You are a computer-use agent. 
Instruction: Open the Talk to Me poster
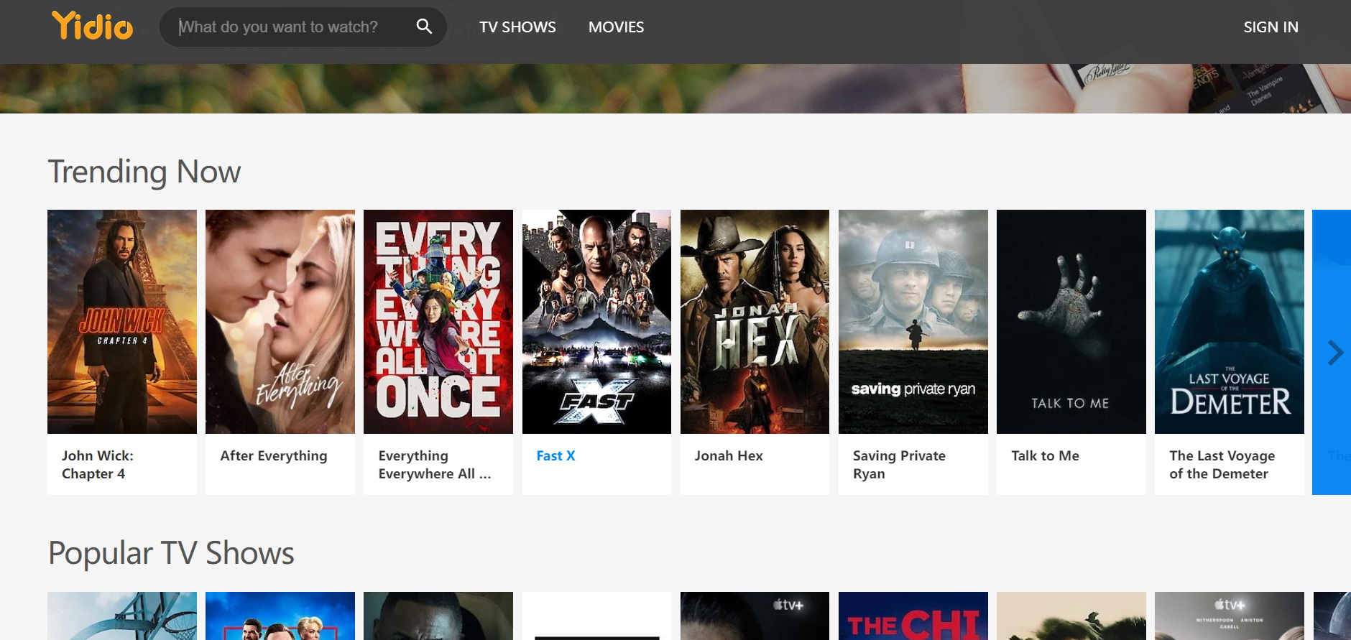[1071, 322]
